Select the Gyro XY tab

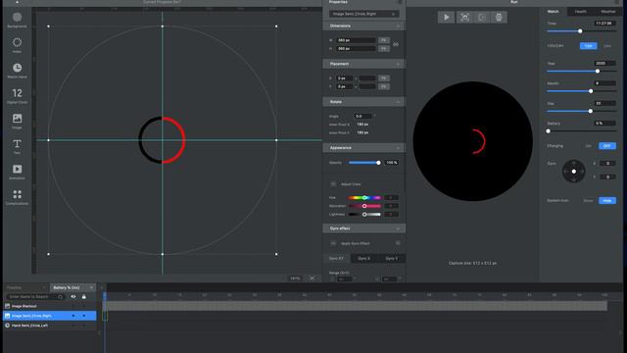[x=336, y=259]
